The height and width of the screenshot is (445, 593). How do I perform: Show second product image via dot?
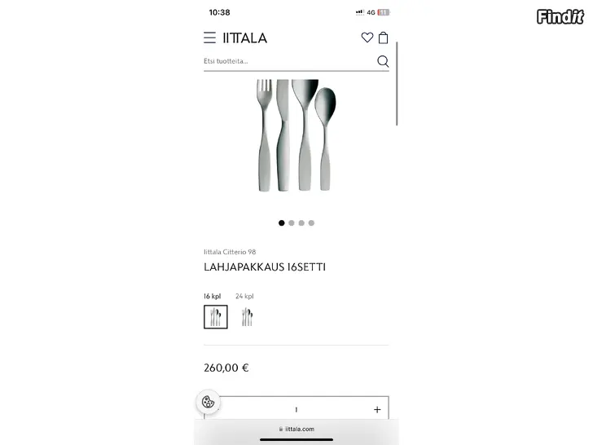tap(292, 222)
